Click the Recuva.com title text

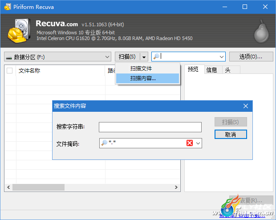(x=57, y=24)
